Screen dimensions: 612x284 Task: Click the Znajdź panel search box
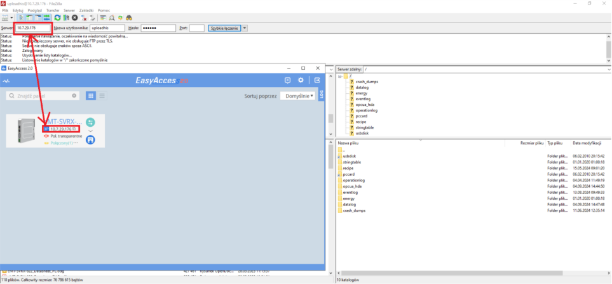click(x=43, y=96)
